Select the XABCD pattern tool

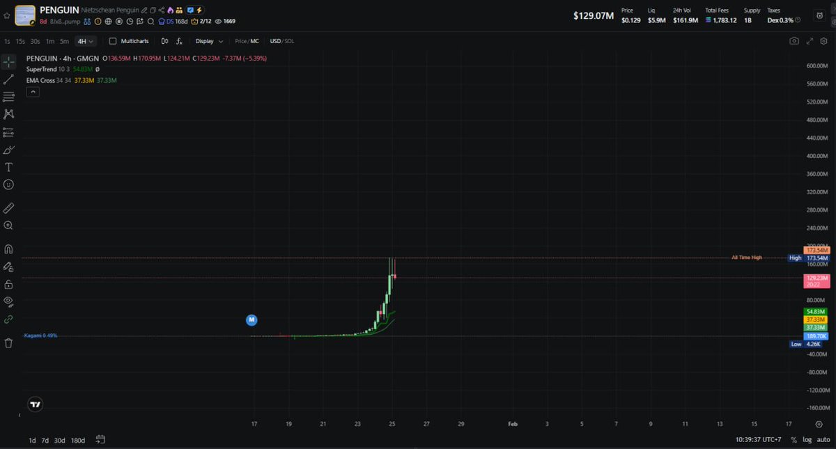click(9, 113)
